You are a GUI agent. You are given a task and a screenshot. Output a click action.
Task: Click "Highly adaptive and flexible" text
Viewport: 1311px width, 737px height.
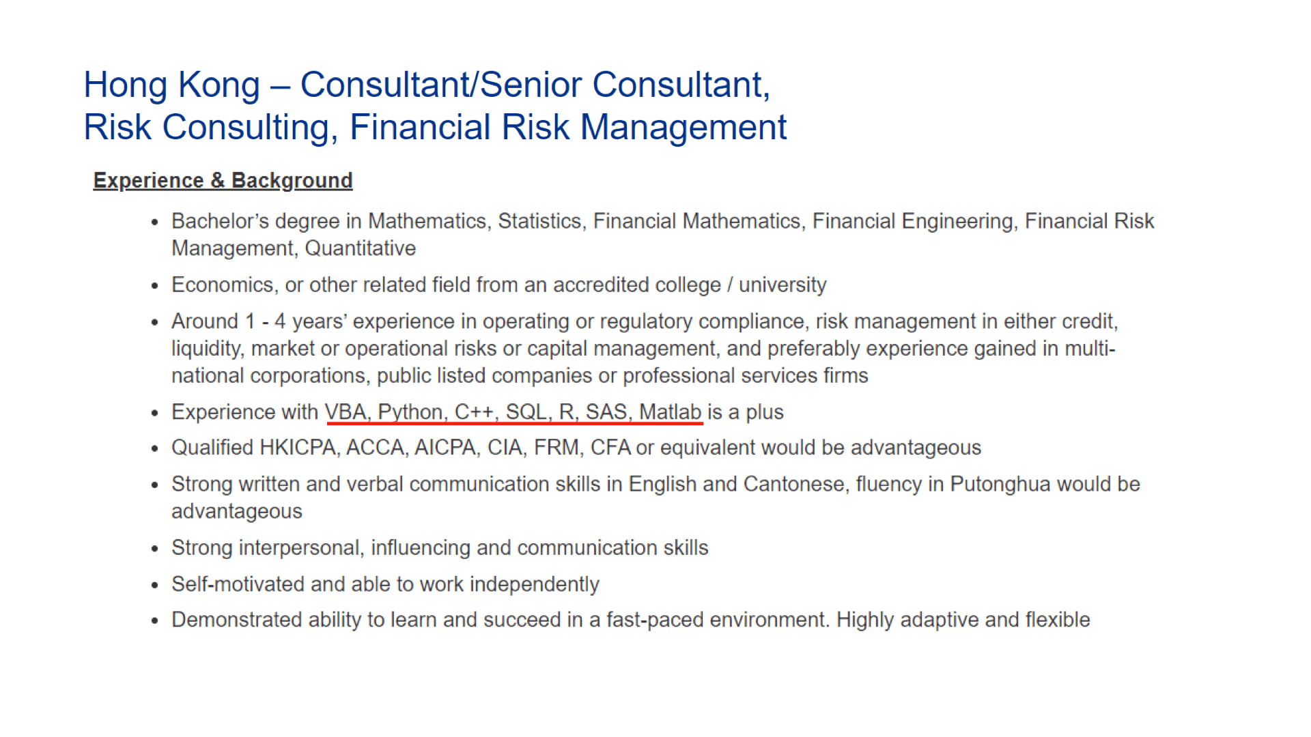963,620
